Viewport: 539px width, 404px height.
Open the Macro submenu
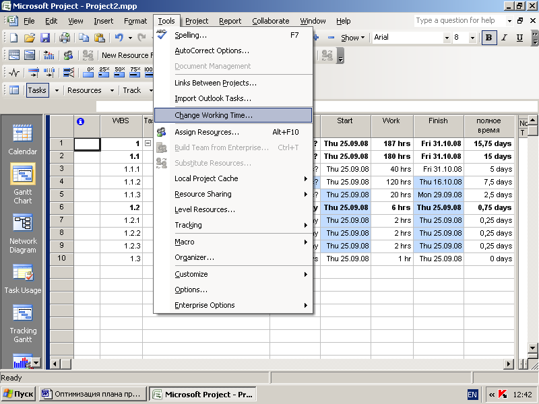tap(233, 242)
